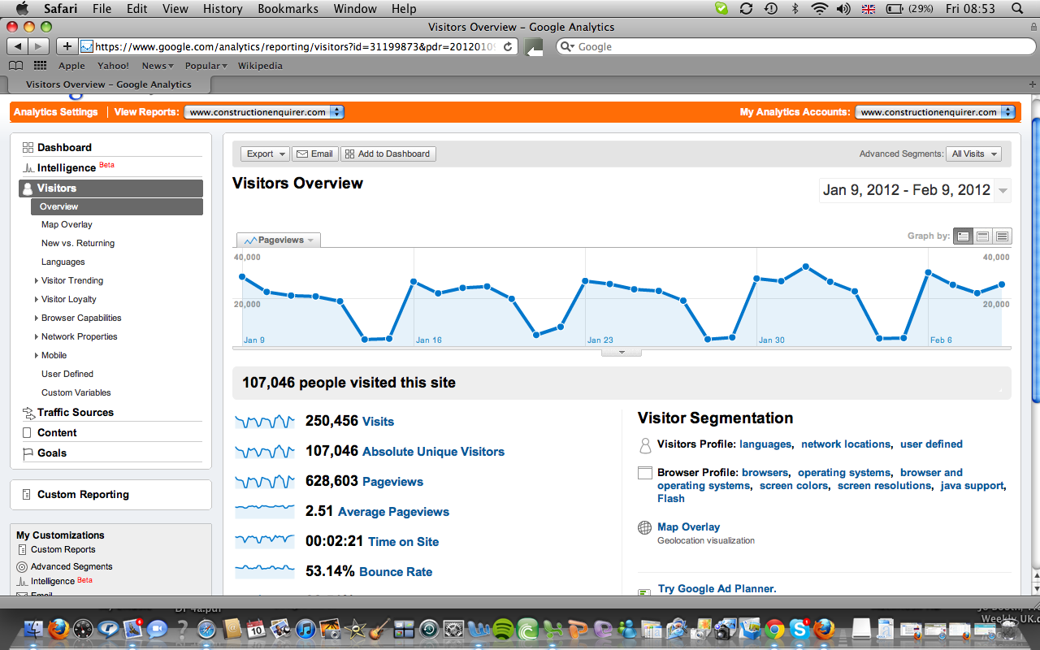The width and height of the screenshot is (1040, 650).
Task: Open Finder from the Dock
Action: click(x=33, y=629)
